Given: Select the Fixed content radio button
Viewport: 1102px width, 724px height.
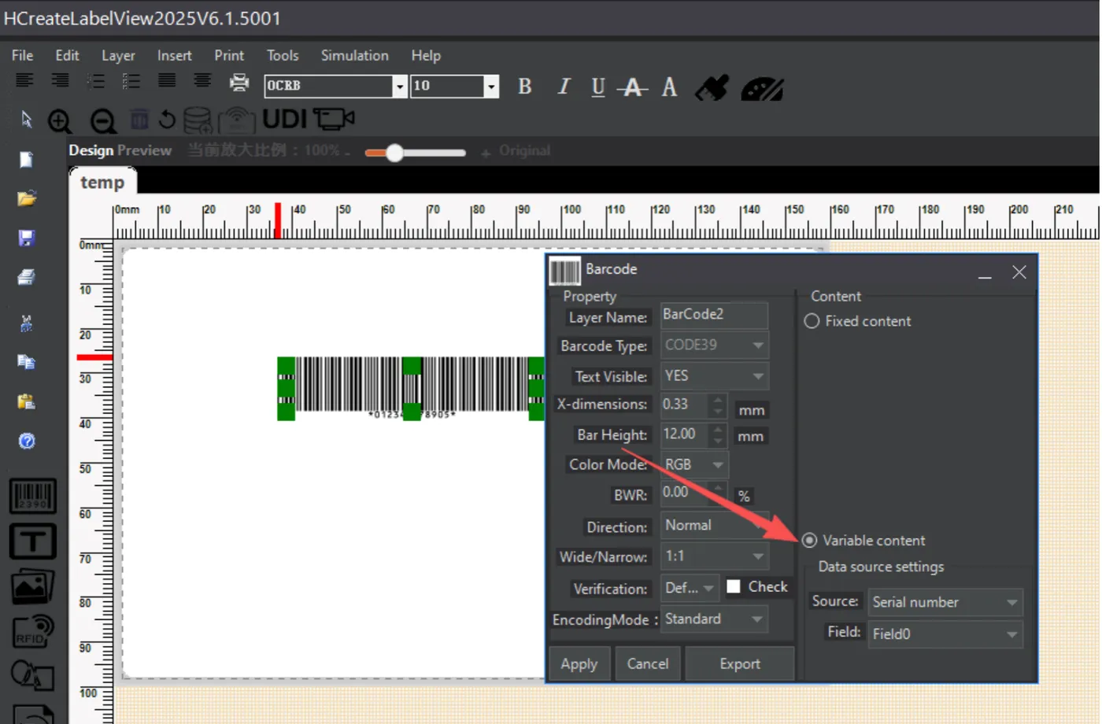Looking at the screenshot, I should 812,321.
